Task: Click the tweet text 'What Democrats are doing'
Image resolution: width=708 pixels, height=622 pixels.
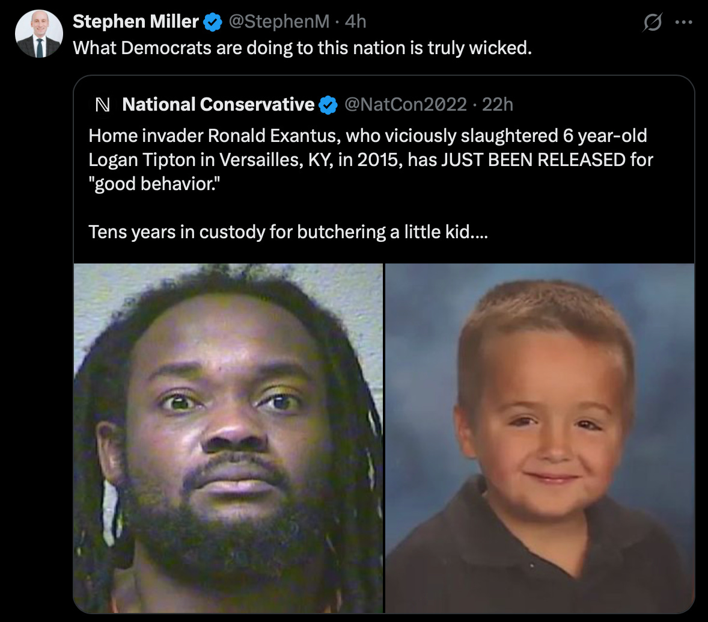Action: pyautogui.click(x=302, y=48)
